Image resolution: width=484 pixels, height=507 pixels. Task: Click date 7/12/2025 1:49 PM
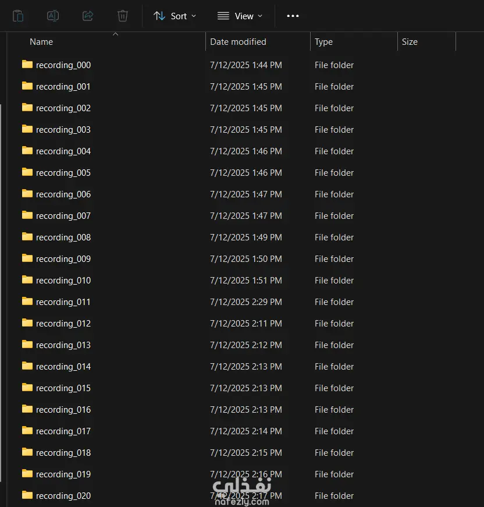pos(246,237)
